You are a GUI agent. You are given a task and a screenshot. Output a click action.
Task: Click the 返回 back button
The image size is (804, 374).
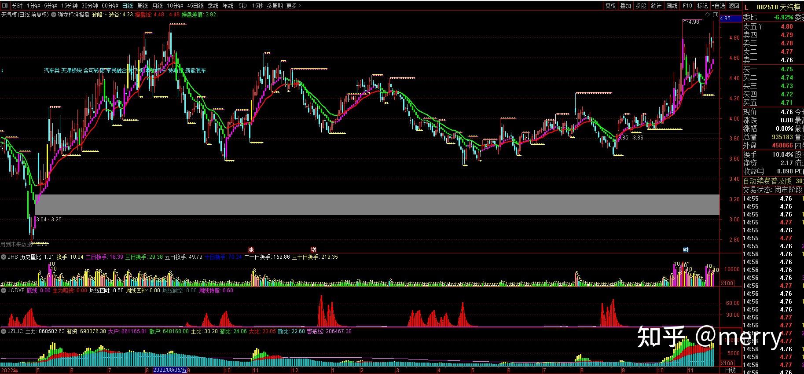click(x=734, y=6)
